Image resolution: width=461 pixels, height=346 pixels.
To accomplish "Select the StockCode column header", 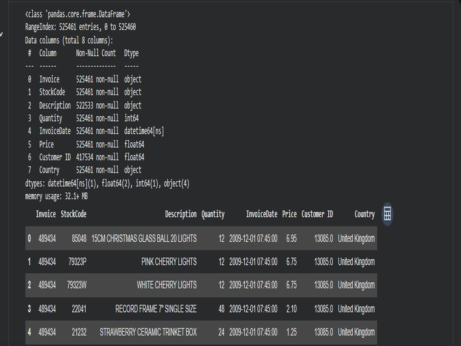I will pos(73,214).
